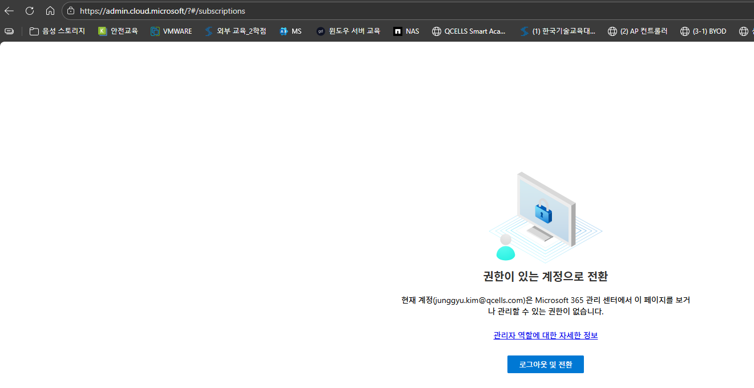The width and height of the screenshot is (754, 388).
Task: Open the (3-1) BYOD bookmark
Action: tap(703, 31)
